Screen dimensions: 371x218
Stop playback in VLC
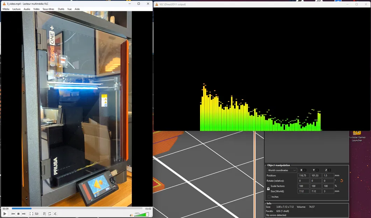click(x=18, y=214)
